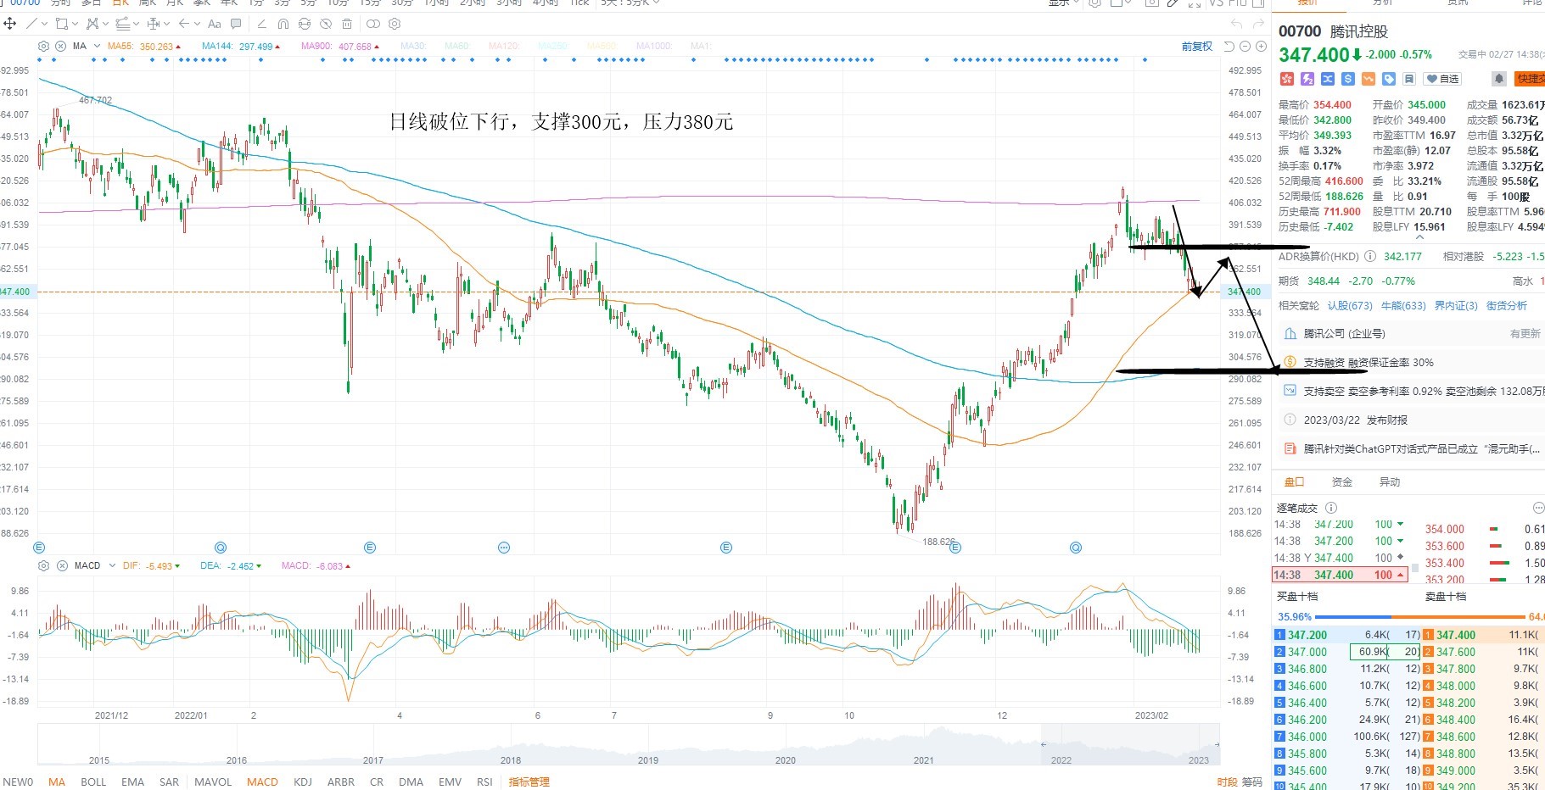Viewport: 1545px width, 790px height.
Task: Open the MA indicator settings gear
Action: click(x=43, y=46)
